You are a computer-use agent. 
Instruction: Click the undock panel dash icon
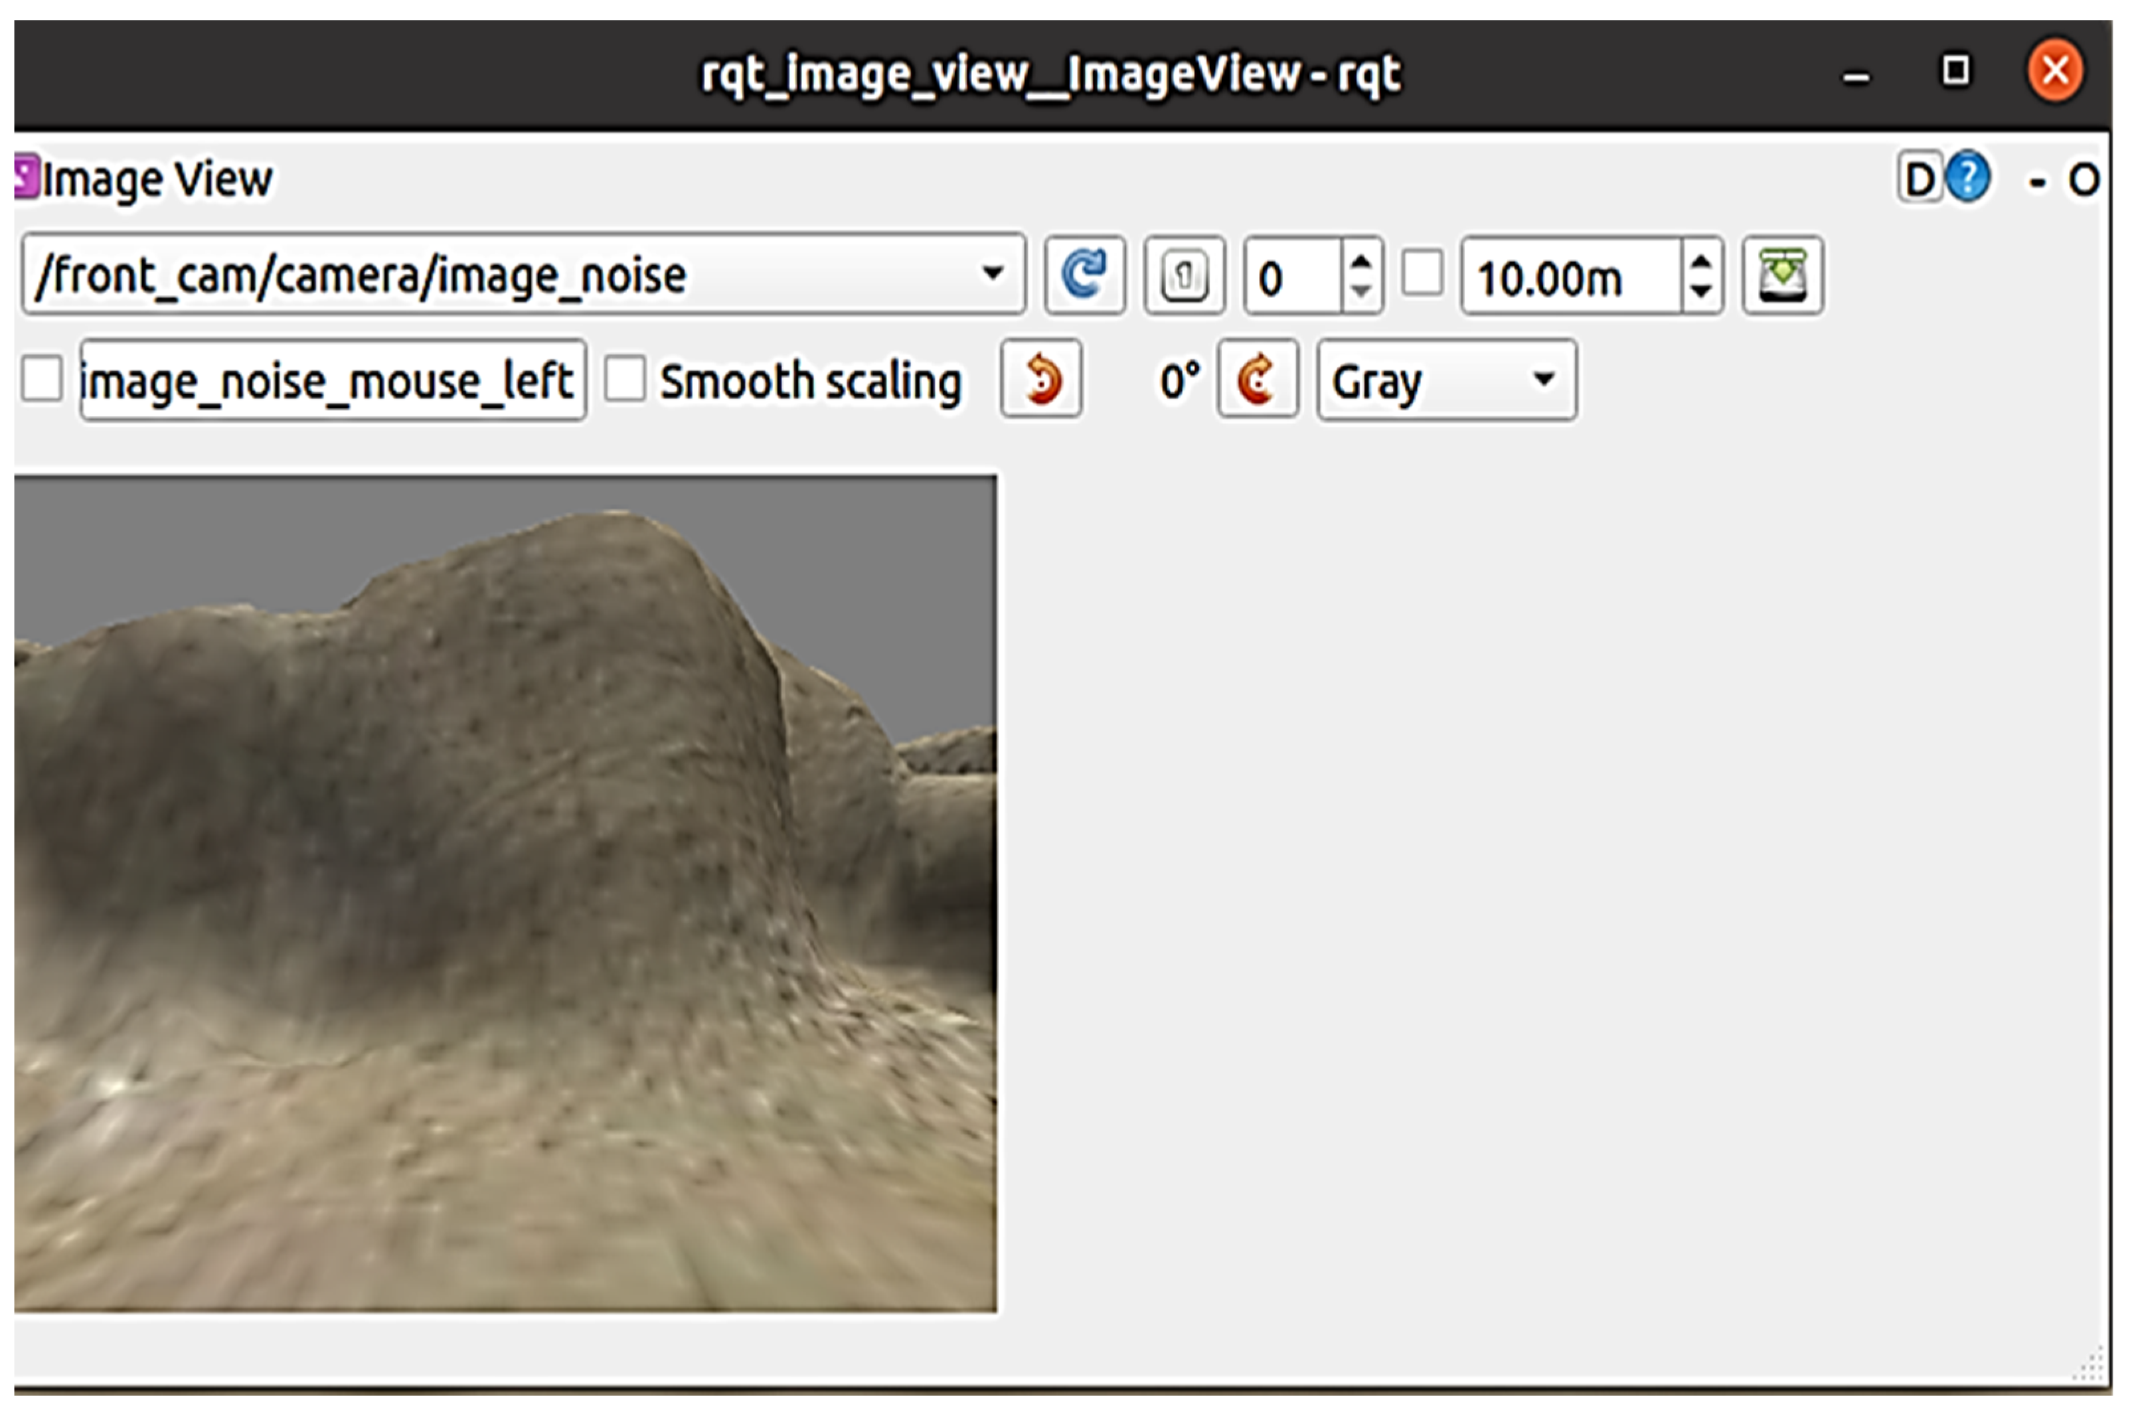coord(2037,183)
